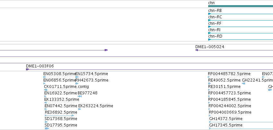The height and width of the screenshot is (130, 273).
Task: Click the EN15734.5prime arrow glyph
Action: 77,77
